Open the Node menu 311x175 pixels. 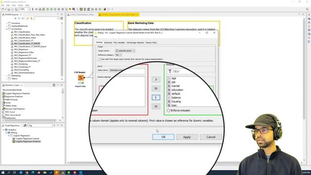coord(20,5)
